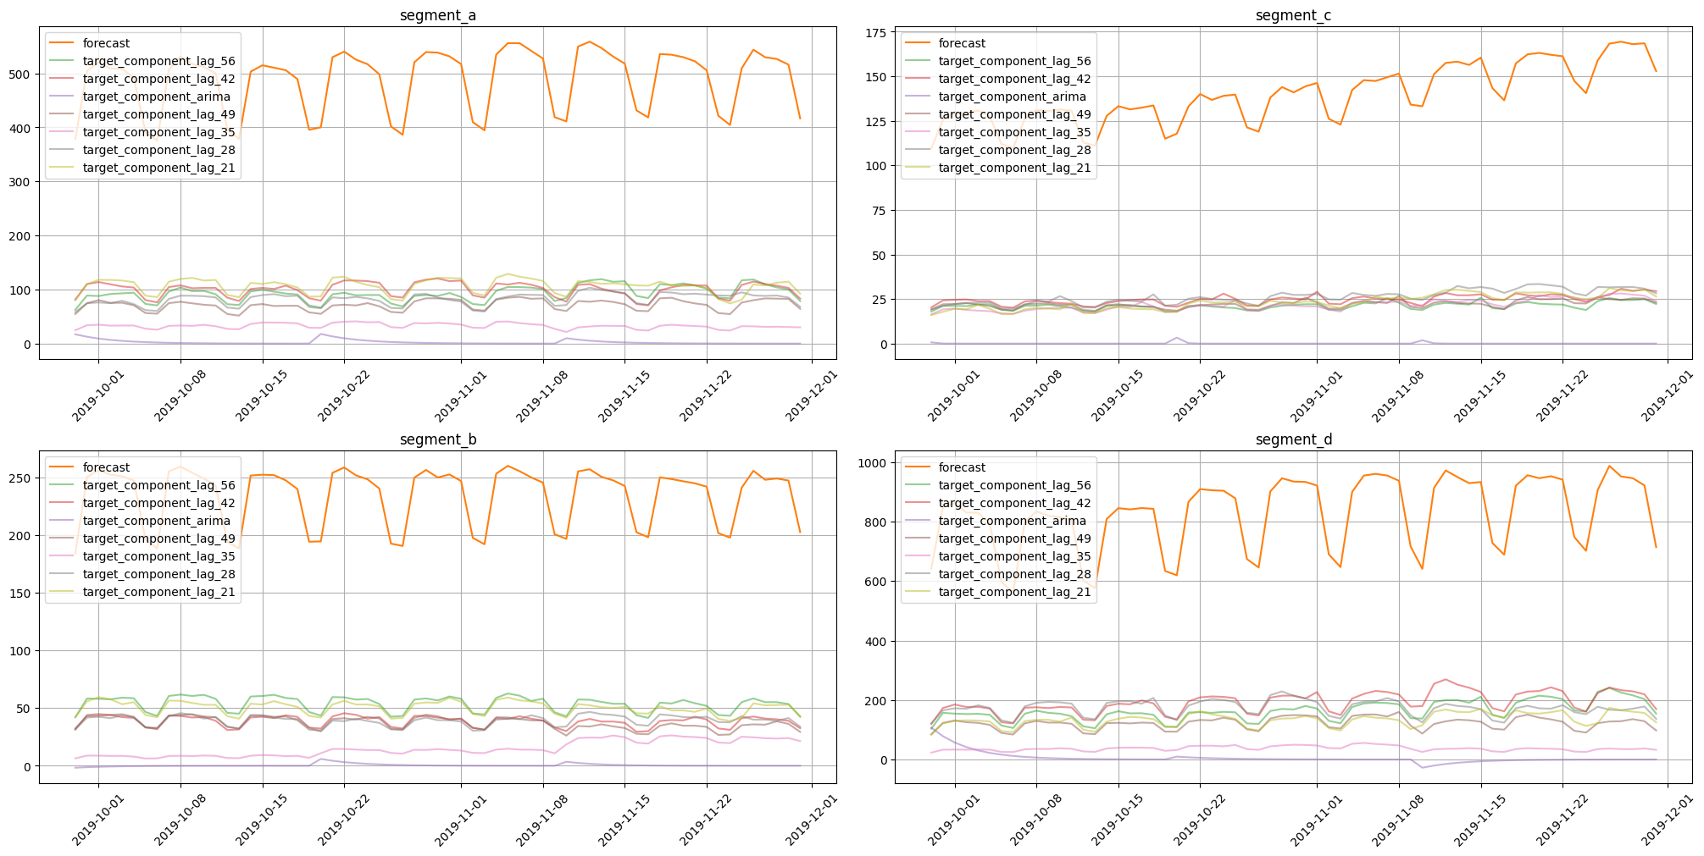Screen dimensions: 1704x856
Task: Click the '400' y-axis tick of segment_d
Action: [x=875, y=642]
